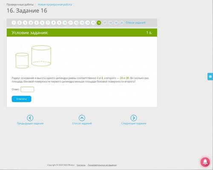Open the blue mail side tab
213x170 pixels.
click(x=210, y=76)
